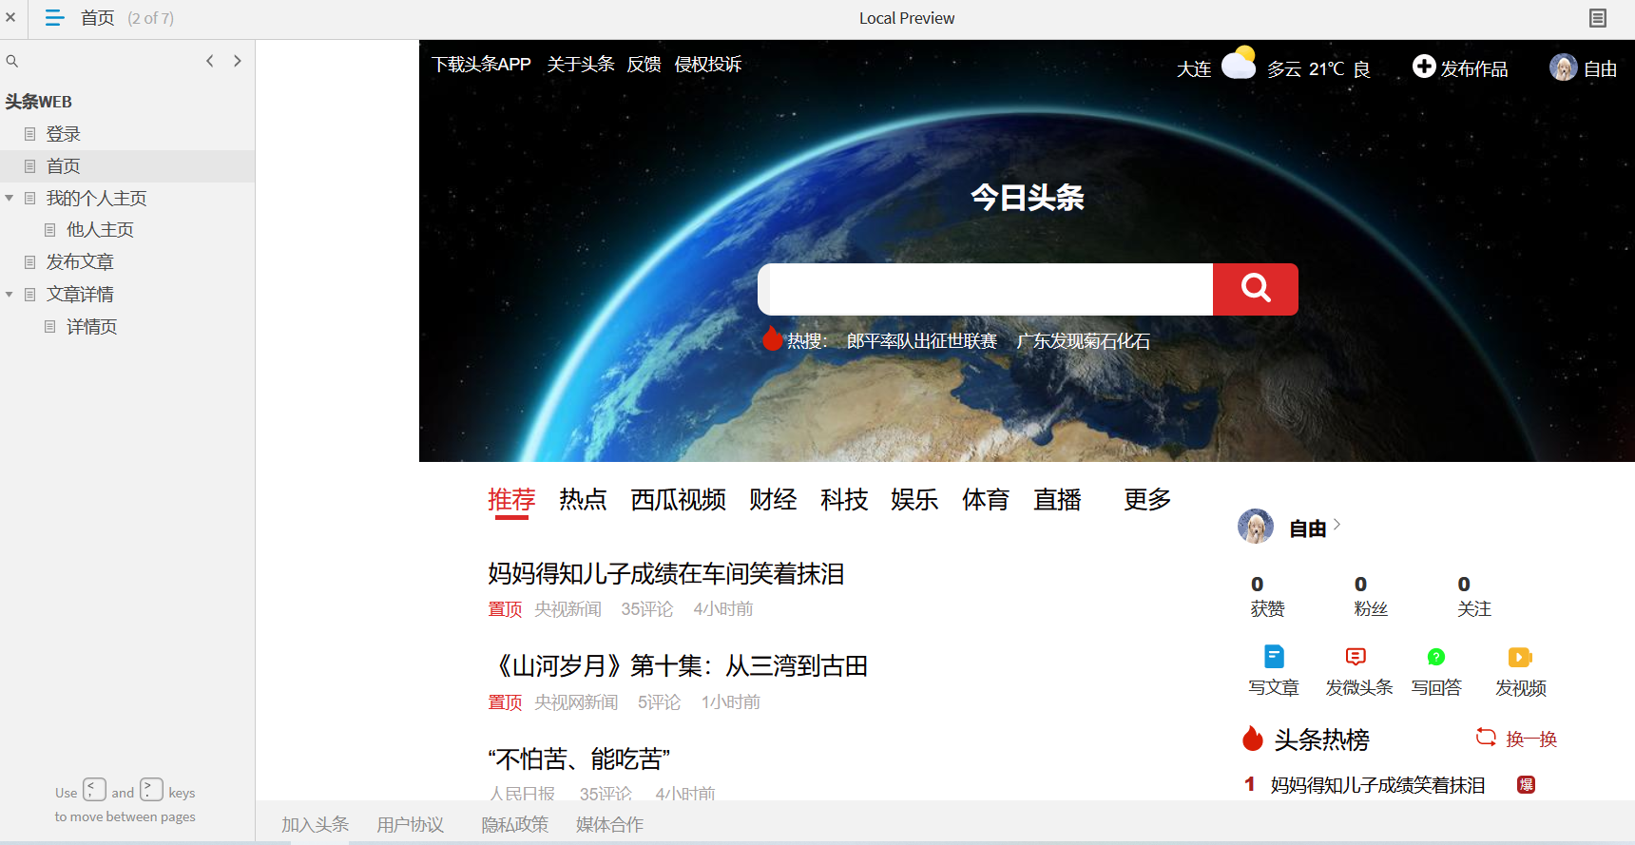Switch to the 科技 tab
The height and width of the screenshot is (845, 1635).
(844, 499)
